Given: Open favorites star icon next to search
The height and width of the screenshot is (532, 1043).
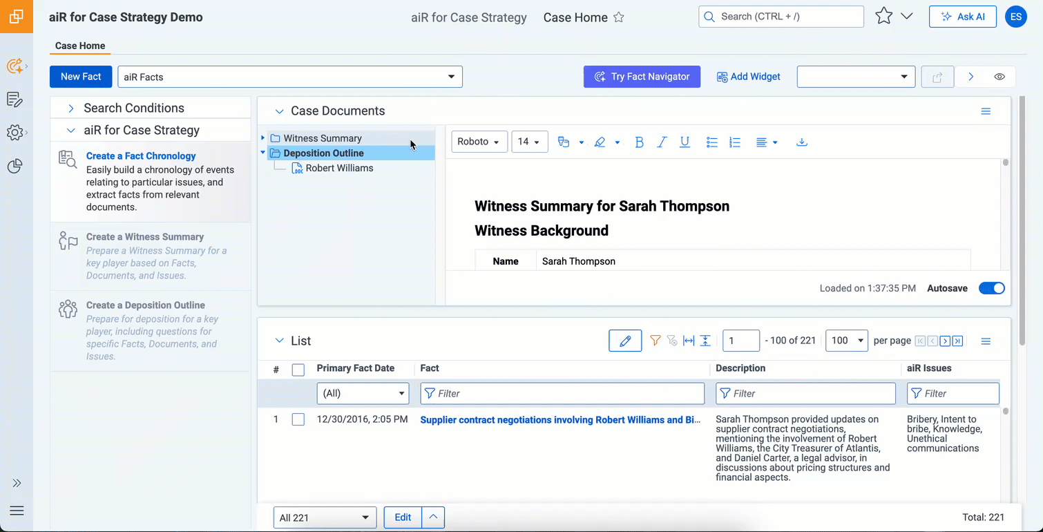Looking at the screenshot, I should (x=883, y=17).
